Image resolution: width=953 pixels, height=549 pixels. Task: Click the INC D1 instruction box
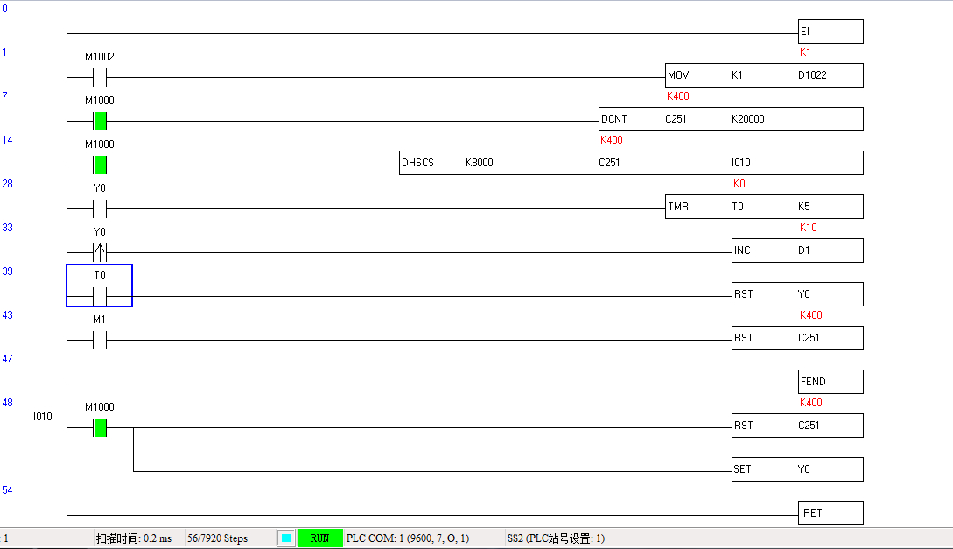point(796,250)
